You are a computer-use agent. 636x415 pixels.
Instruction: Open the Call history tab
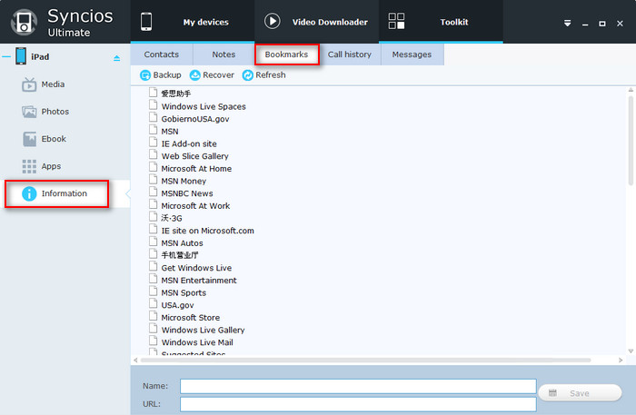[350, 54]
